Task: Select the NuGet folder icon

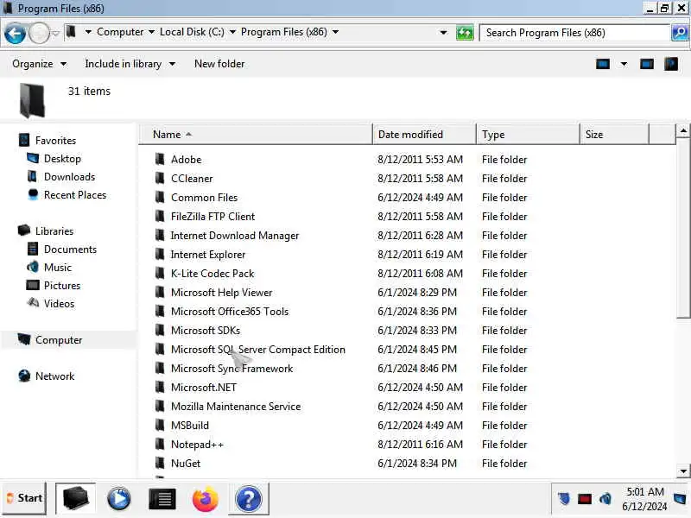Action: 160,463
